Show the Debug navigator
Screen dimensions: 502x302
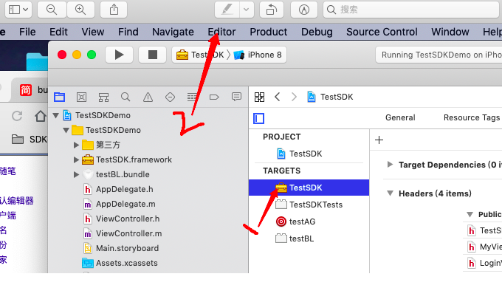192,97
